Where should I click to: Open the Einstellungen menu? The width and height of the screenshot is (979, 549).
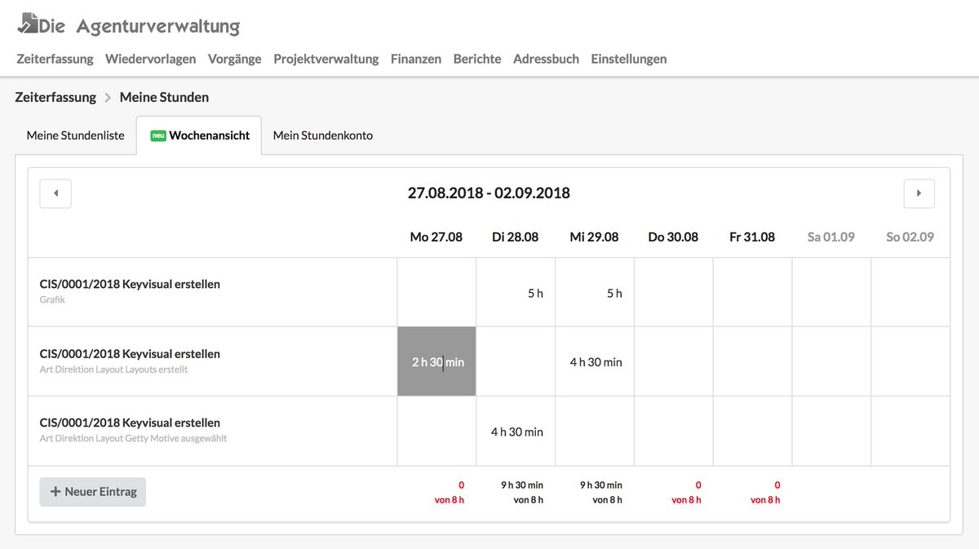click(629, 59)
